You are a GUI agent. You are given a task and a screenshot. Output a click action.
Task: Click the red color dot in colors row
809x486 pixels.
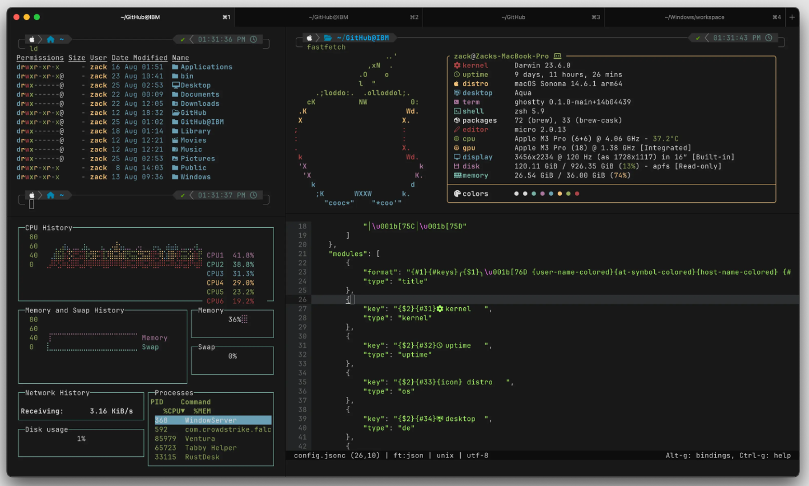[577, 194]
